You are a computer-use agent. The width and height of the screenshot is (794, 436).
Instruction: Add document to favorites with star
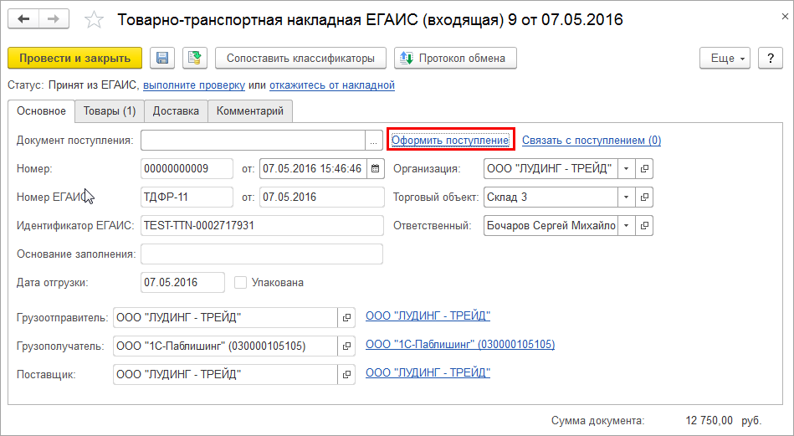(95, 19)
